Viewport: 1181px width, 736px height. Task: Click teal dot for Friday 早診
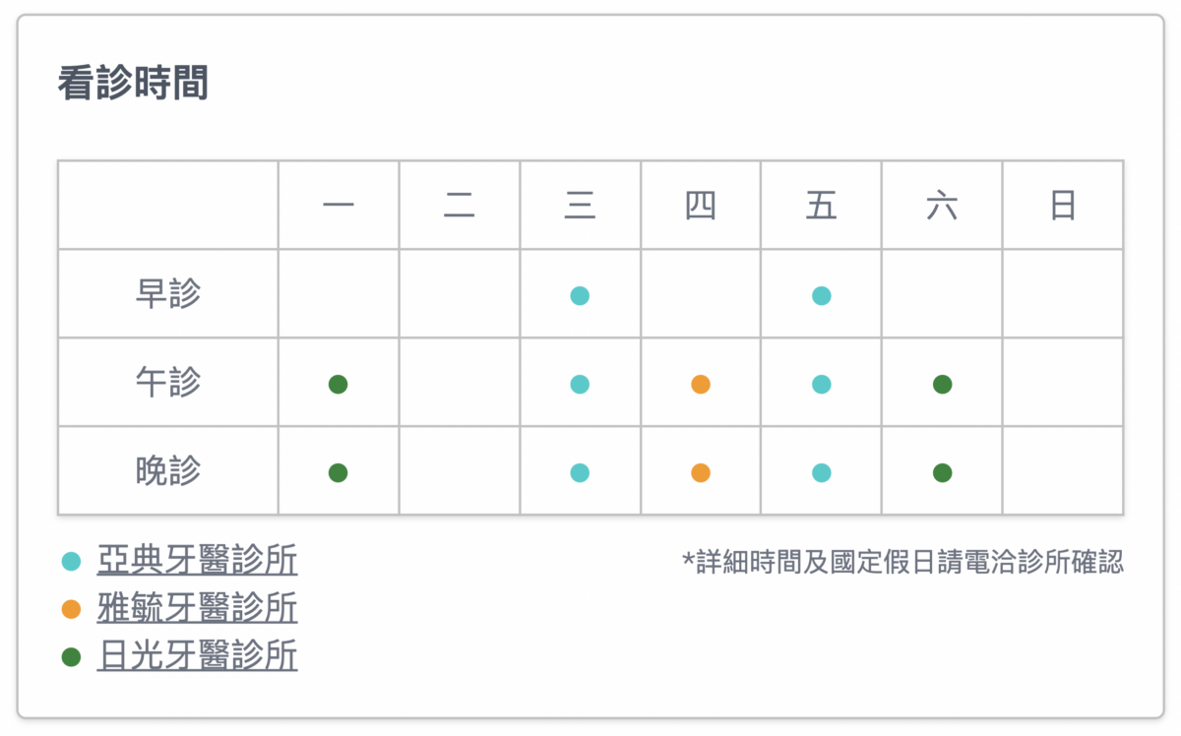coord(822,295)
